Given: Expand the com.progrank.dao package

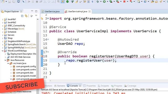Looking at the screenshot, I should tap(11, 73).
